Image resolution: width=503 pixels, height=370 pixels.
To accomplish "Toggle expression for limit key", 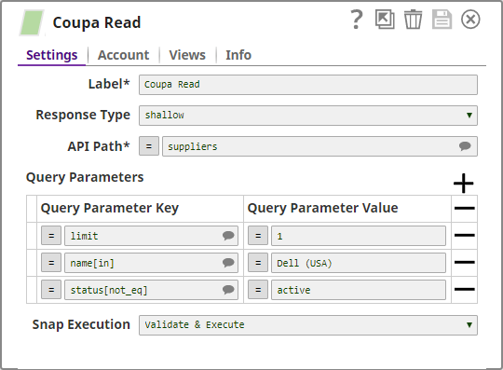I will [51, 236].
